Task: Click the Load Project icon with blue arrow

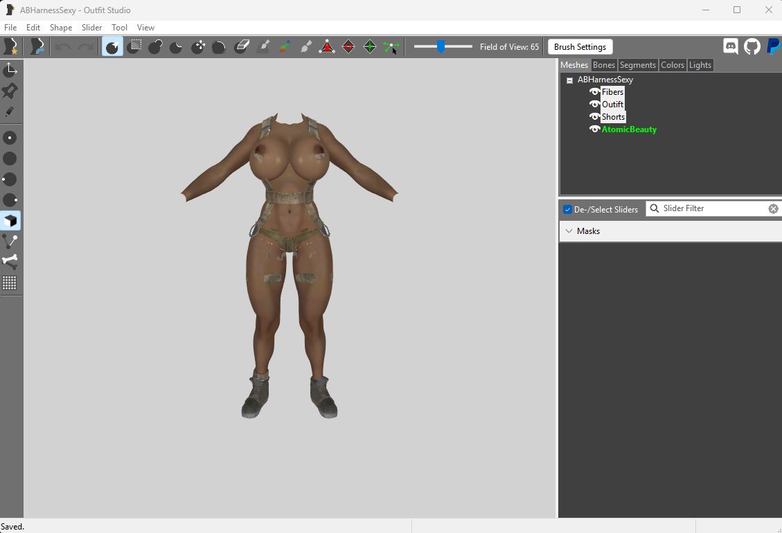Action: pyautogui.click(x=37, y=46)
